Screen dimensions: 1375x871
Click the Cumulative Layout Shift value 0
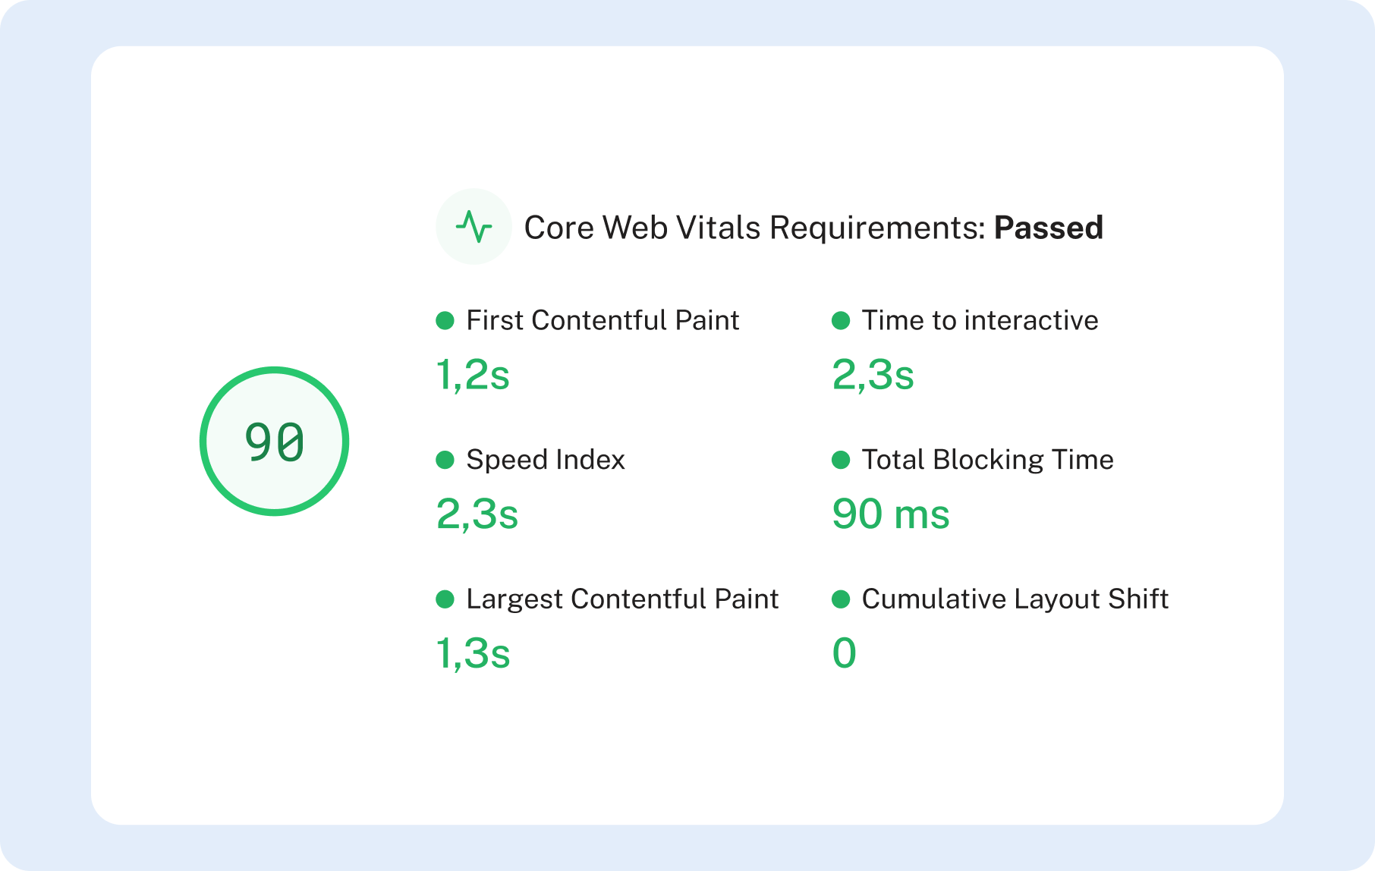(x=844, y=653)
